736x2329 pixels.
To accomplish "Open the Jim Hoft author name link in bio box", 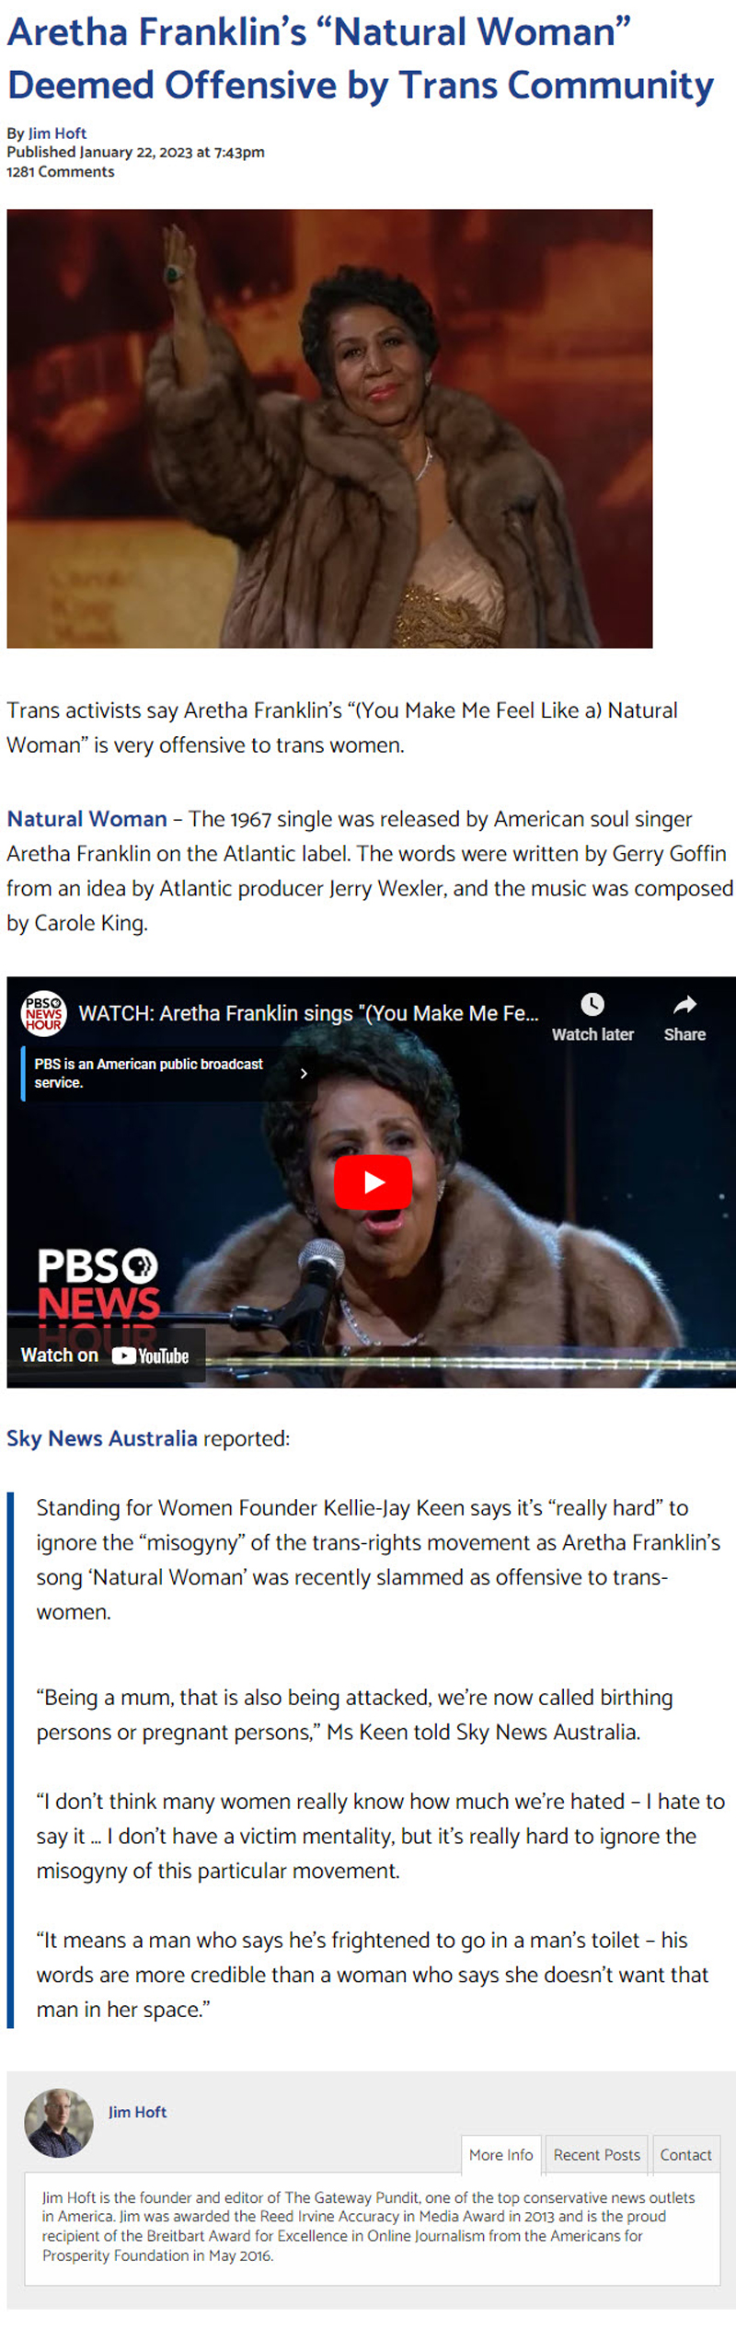I will [x=137, y=2112].
